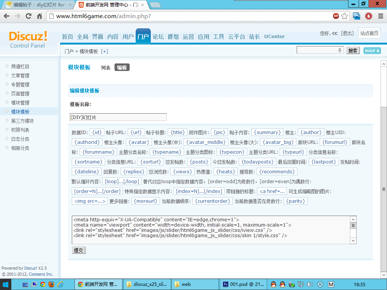Screen dimensions: 387x290
Task: Open 页面管理 in the sidebar
Action: point(20,94)
